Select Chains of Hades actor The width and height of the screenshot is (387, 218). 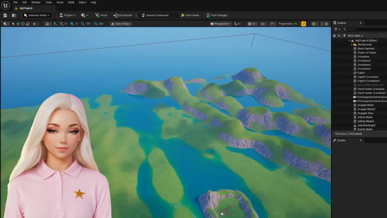point(367,53)
